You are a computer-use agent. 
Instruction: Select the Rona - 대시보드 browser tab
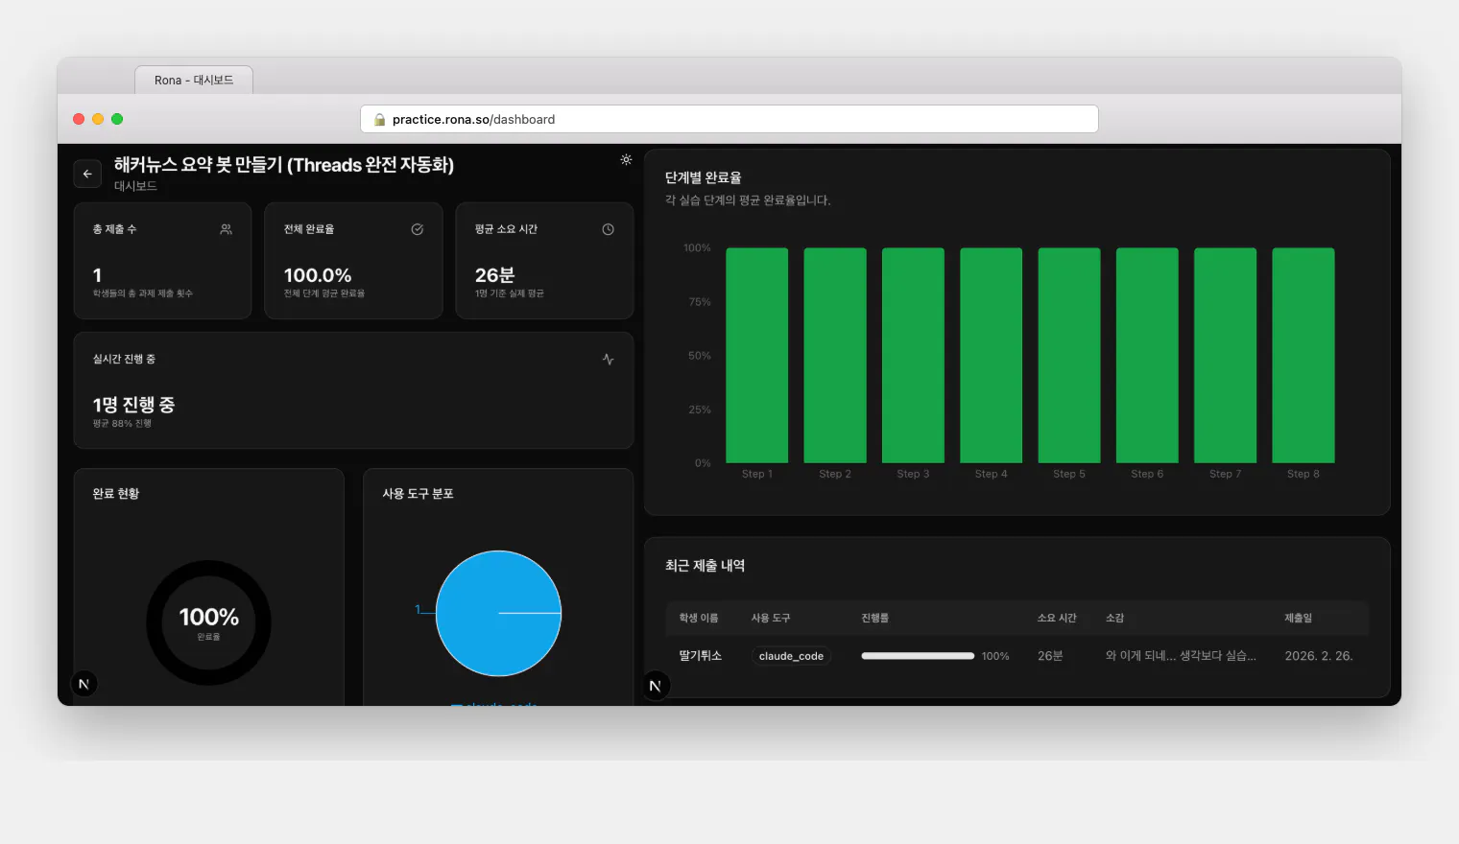pos(194,80)
